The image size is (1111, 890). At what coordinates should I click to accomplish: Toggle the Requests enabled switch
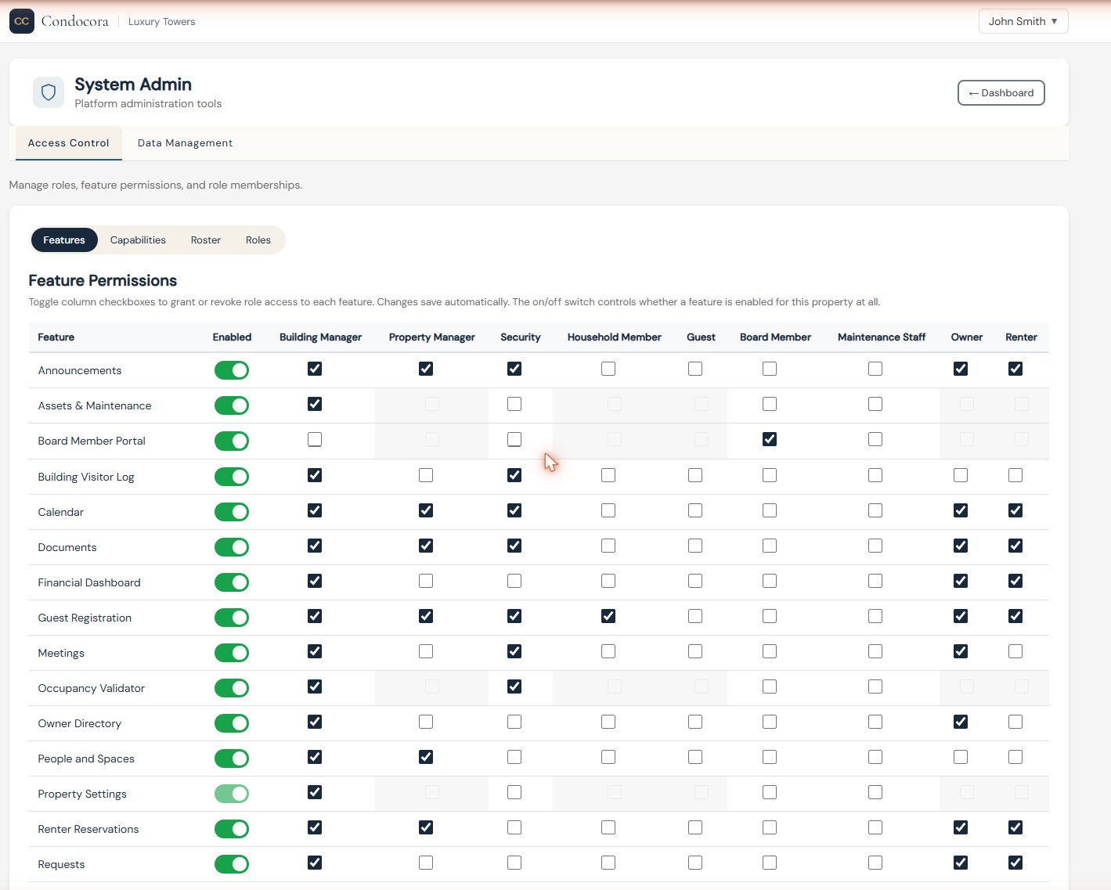point(232,864)
